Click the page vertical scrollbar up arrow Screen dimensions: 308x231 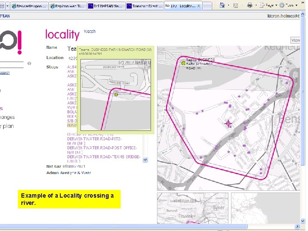click(x=303, y=14)
